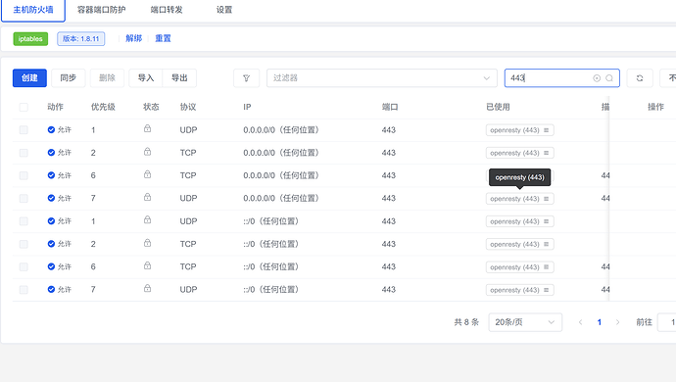Refresh the firewall rules list

coord(640,78)
